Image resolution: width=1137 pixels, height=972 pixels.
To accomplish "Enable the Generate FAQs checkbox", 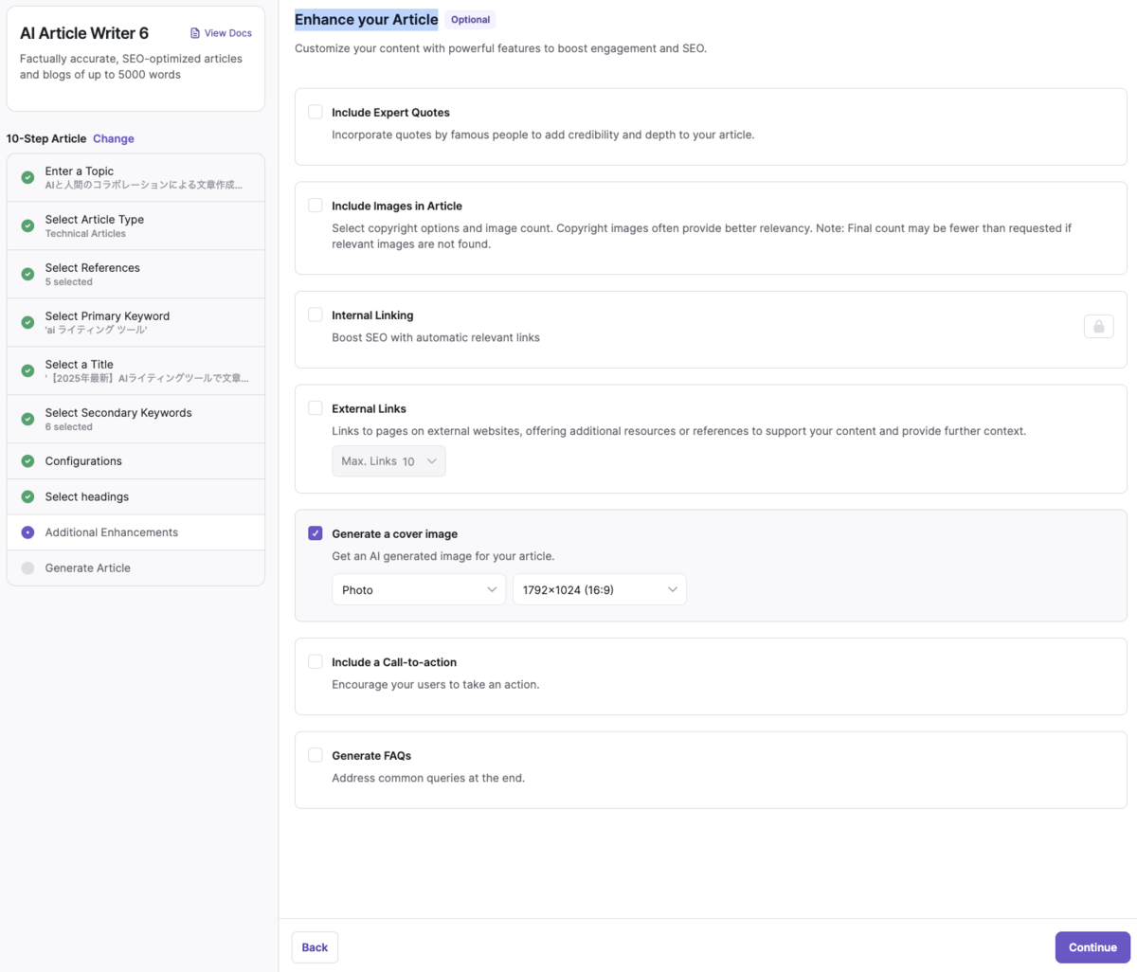I will coord(316,755).
